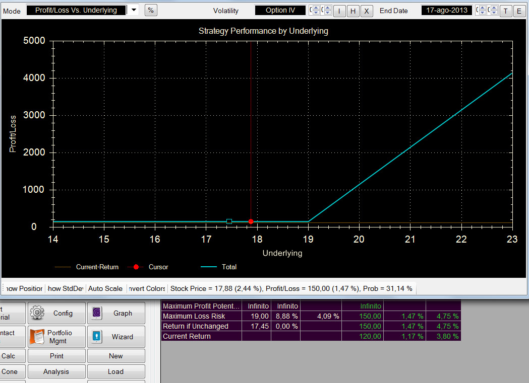Click the End Date field 17-ago-2013
Viewport: 529px width, 383px height.
[x=446, y=10]
